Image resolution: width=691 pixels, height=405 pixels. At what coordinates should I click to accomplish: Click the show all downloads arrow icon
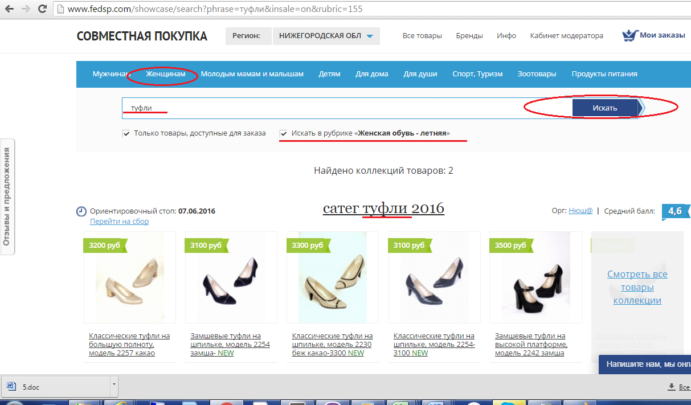[x=671, y=387]
